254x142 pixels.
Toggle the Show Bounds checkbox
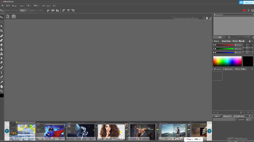tap(31, 10)
